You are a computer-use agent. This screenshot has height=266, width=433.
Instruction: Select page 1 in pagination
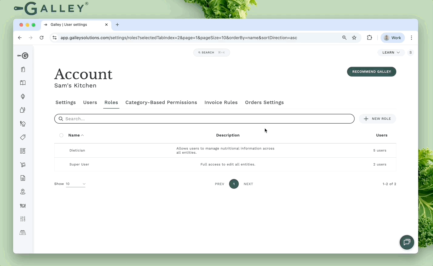pyautogui.click(x=234, y=184)
